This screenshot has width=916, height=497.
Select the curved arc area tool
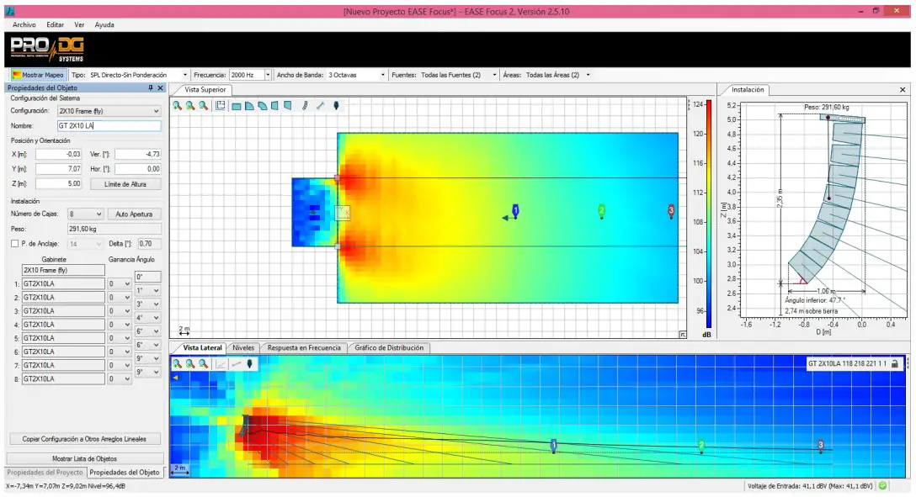[x=263, y=106]
